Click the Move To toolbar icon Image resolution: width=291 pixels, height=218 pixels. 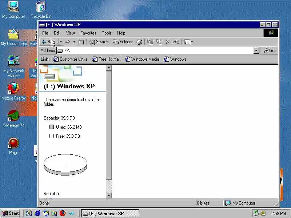150,42
